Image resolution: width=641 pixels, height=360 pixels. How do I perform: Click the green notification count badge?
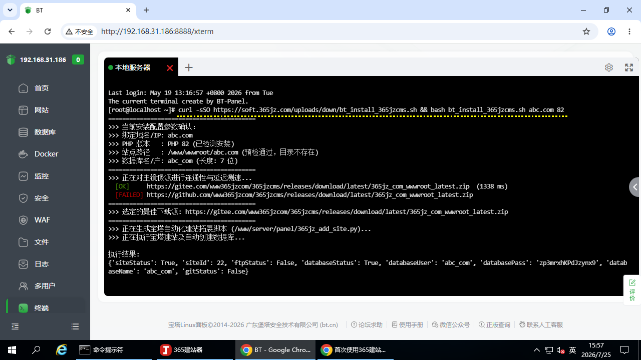[x=78, y=60]
